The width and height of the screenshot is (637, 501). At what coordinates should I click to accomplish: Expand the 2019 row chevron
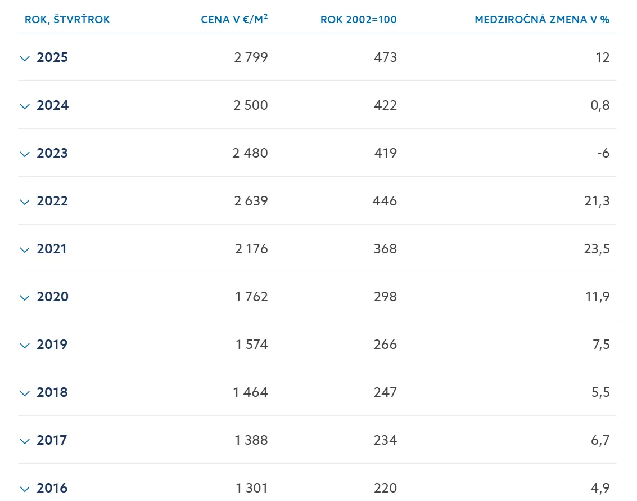pyautogui.click(x=24, y=345)
